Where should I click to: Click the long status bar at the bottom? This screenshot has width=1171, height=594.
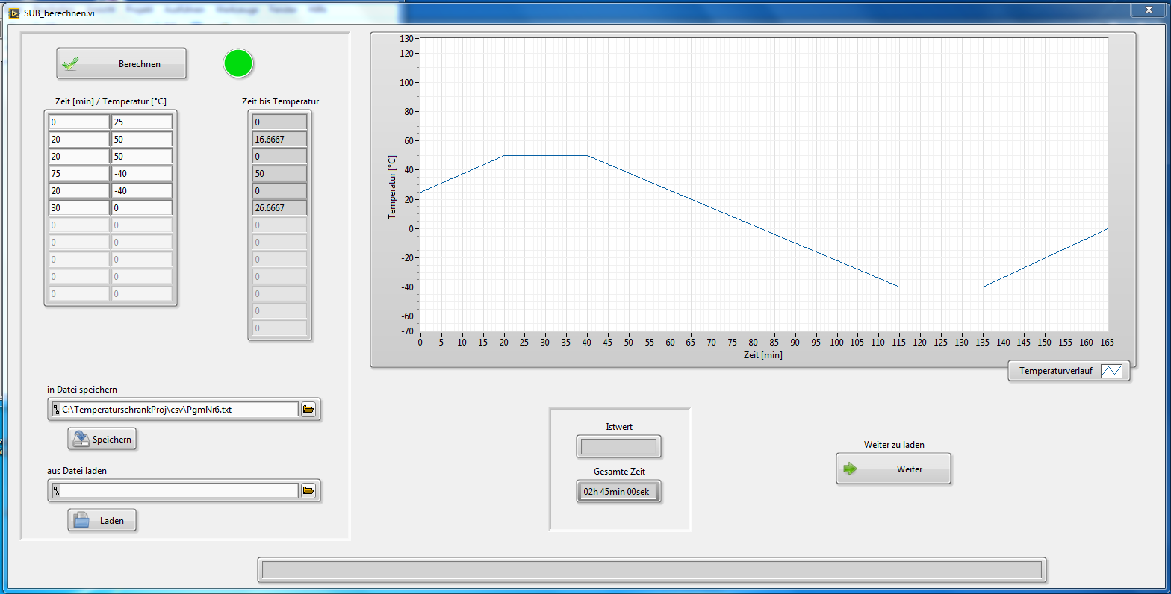coord(652,569)
